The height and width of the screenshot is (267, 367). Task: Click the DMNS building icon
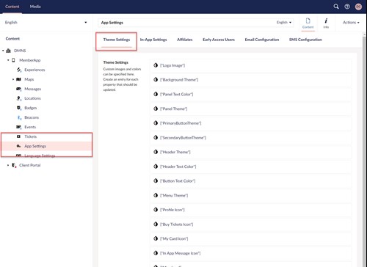tap(8, 51)
